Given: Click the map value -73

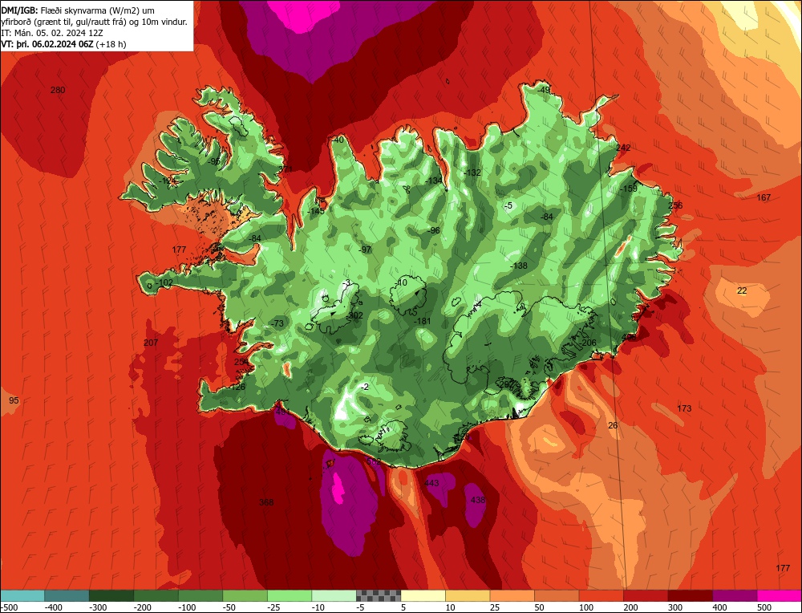Looking at the screenshot, I should pyautogui.click(x=277, y=323).
